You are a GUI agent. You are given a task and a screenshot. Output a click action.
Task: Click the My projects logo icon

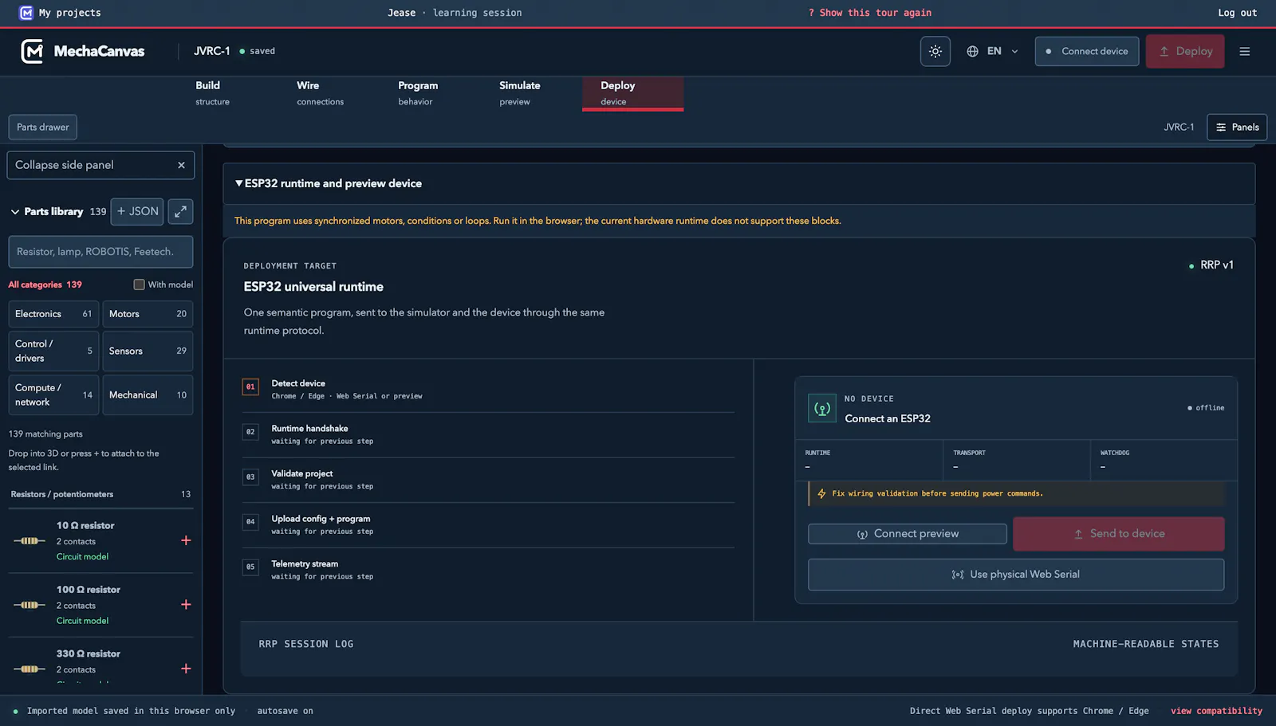[x=26, y=13]
